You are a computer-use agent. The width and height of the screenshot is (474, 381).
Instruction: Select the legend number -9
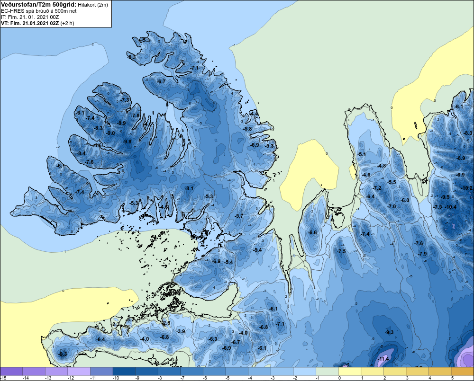pyautogui.click(x=138, y=378)
